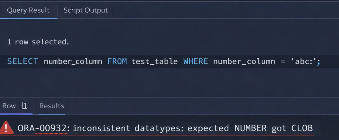Viewport: 339px width, 140px height.
Task: Click the SELECT keyword in the query
Action: pyautogui.click(x=23, y=61)
